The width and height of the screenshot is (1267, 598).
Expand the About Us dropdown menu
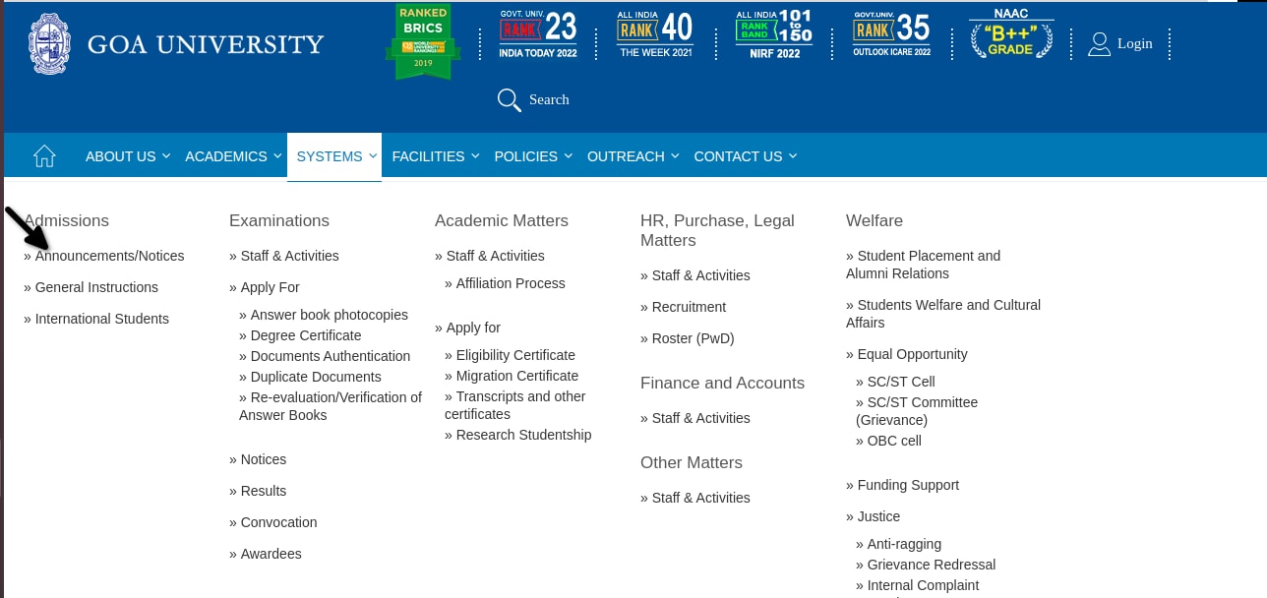pos(128,156)
